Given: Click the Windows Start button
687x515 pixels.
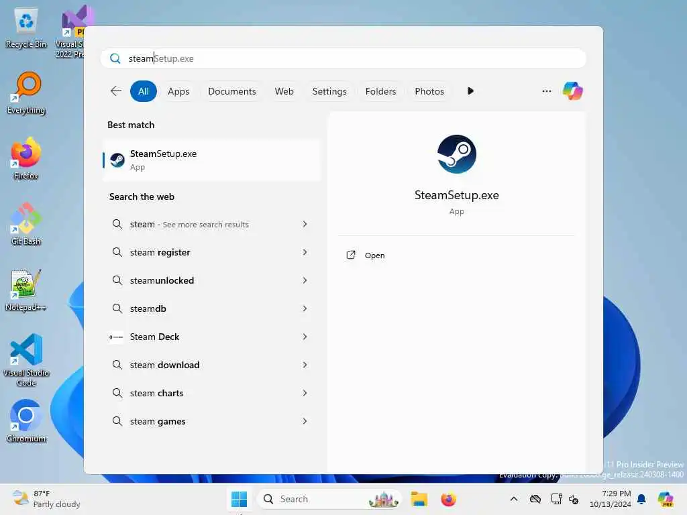Looking at the screenshot, I should click(x=240, y=499).
